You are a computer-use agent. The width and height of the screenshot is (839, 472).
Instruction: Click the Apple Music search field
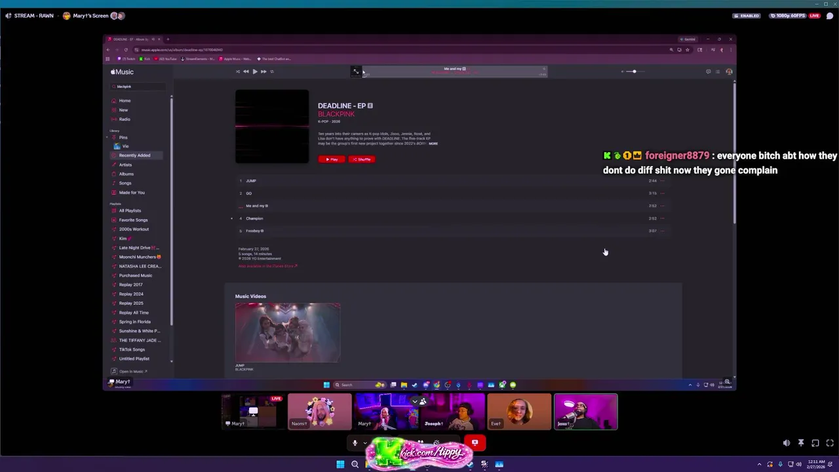139,87
